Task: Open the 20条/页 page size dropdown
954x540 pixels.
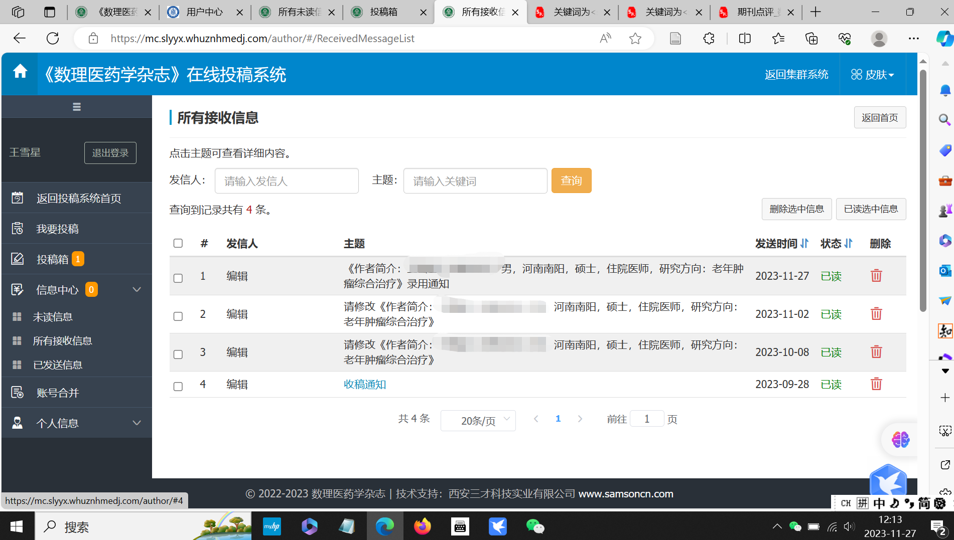Action: (478, 420)
